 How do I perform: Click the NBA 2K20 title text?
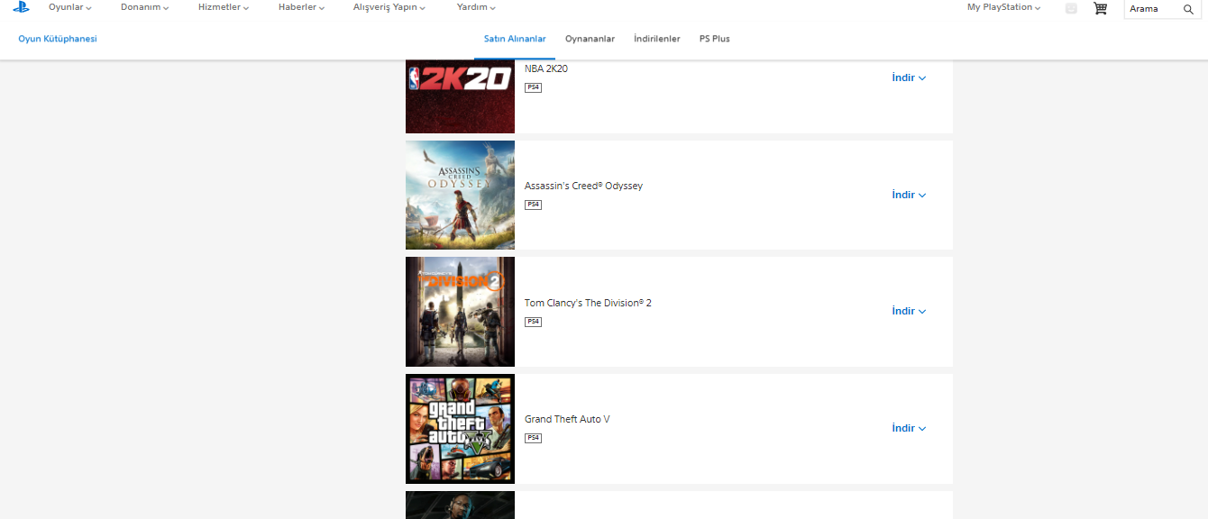pos(546,68)
